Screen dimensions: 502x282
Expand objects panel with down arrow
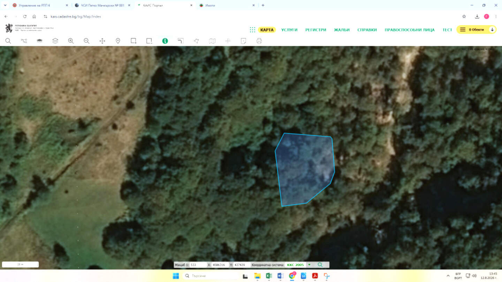coord(492,30)
